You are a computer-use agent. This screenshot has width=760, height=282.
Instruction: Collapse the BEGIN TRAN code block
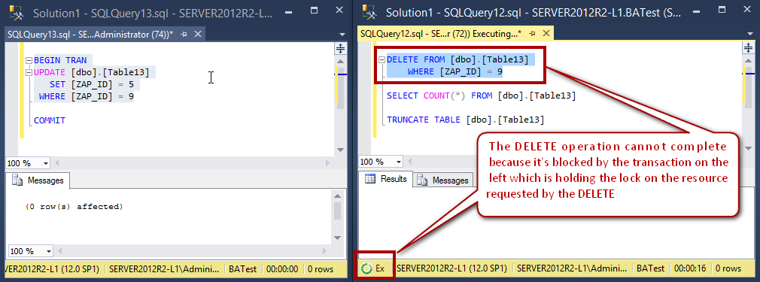pyautogui.click(x=29, y=61)
